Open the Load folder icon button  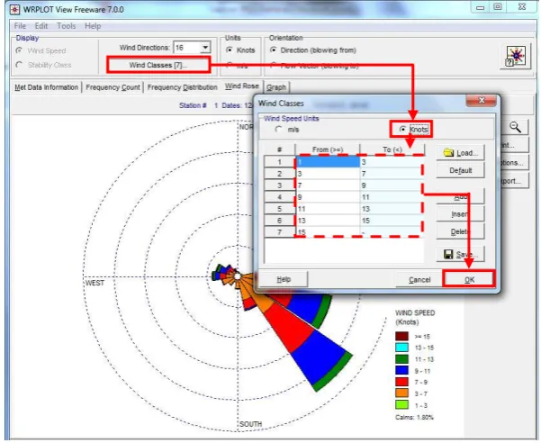click(461, 152)
